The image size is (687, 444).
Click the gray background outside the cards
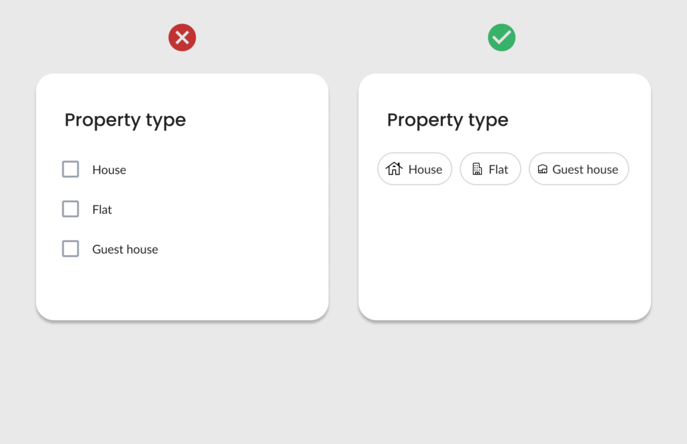(343, 389)
